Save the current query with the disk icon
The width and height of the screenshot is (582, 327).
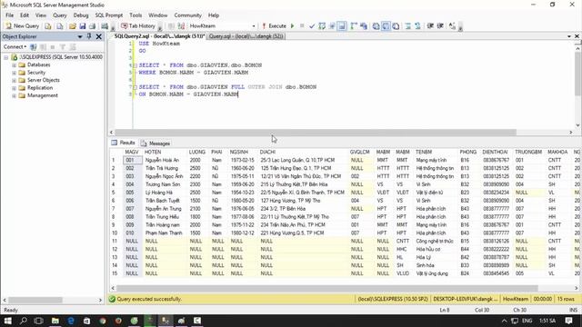[83, 26]
